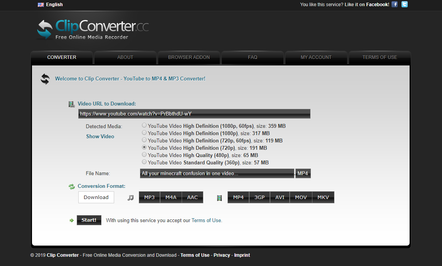Click the 'File Name:' label
The height and width of the screenshot is (266, 442).
click(98, 173)
